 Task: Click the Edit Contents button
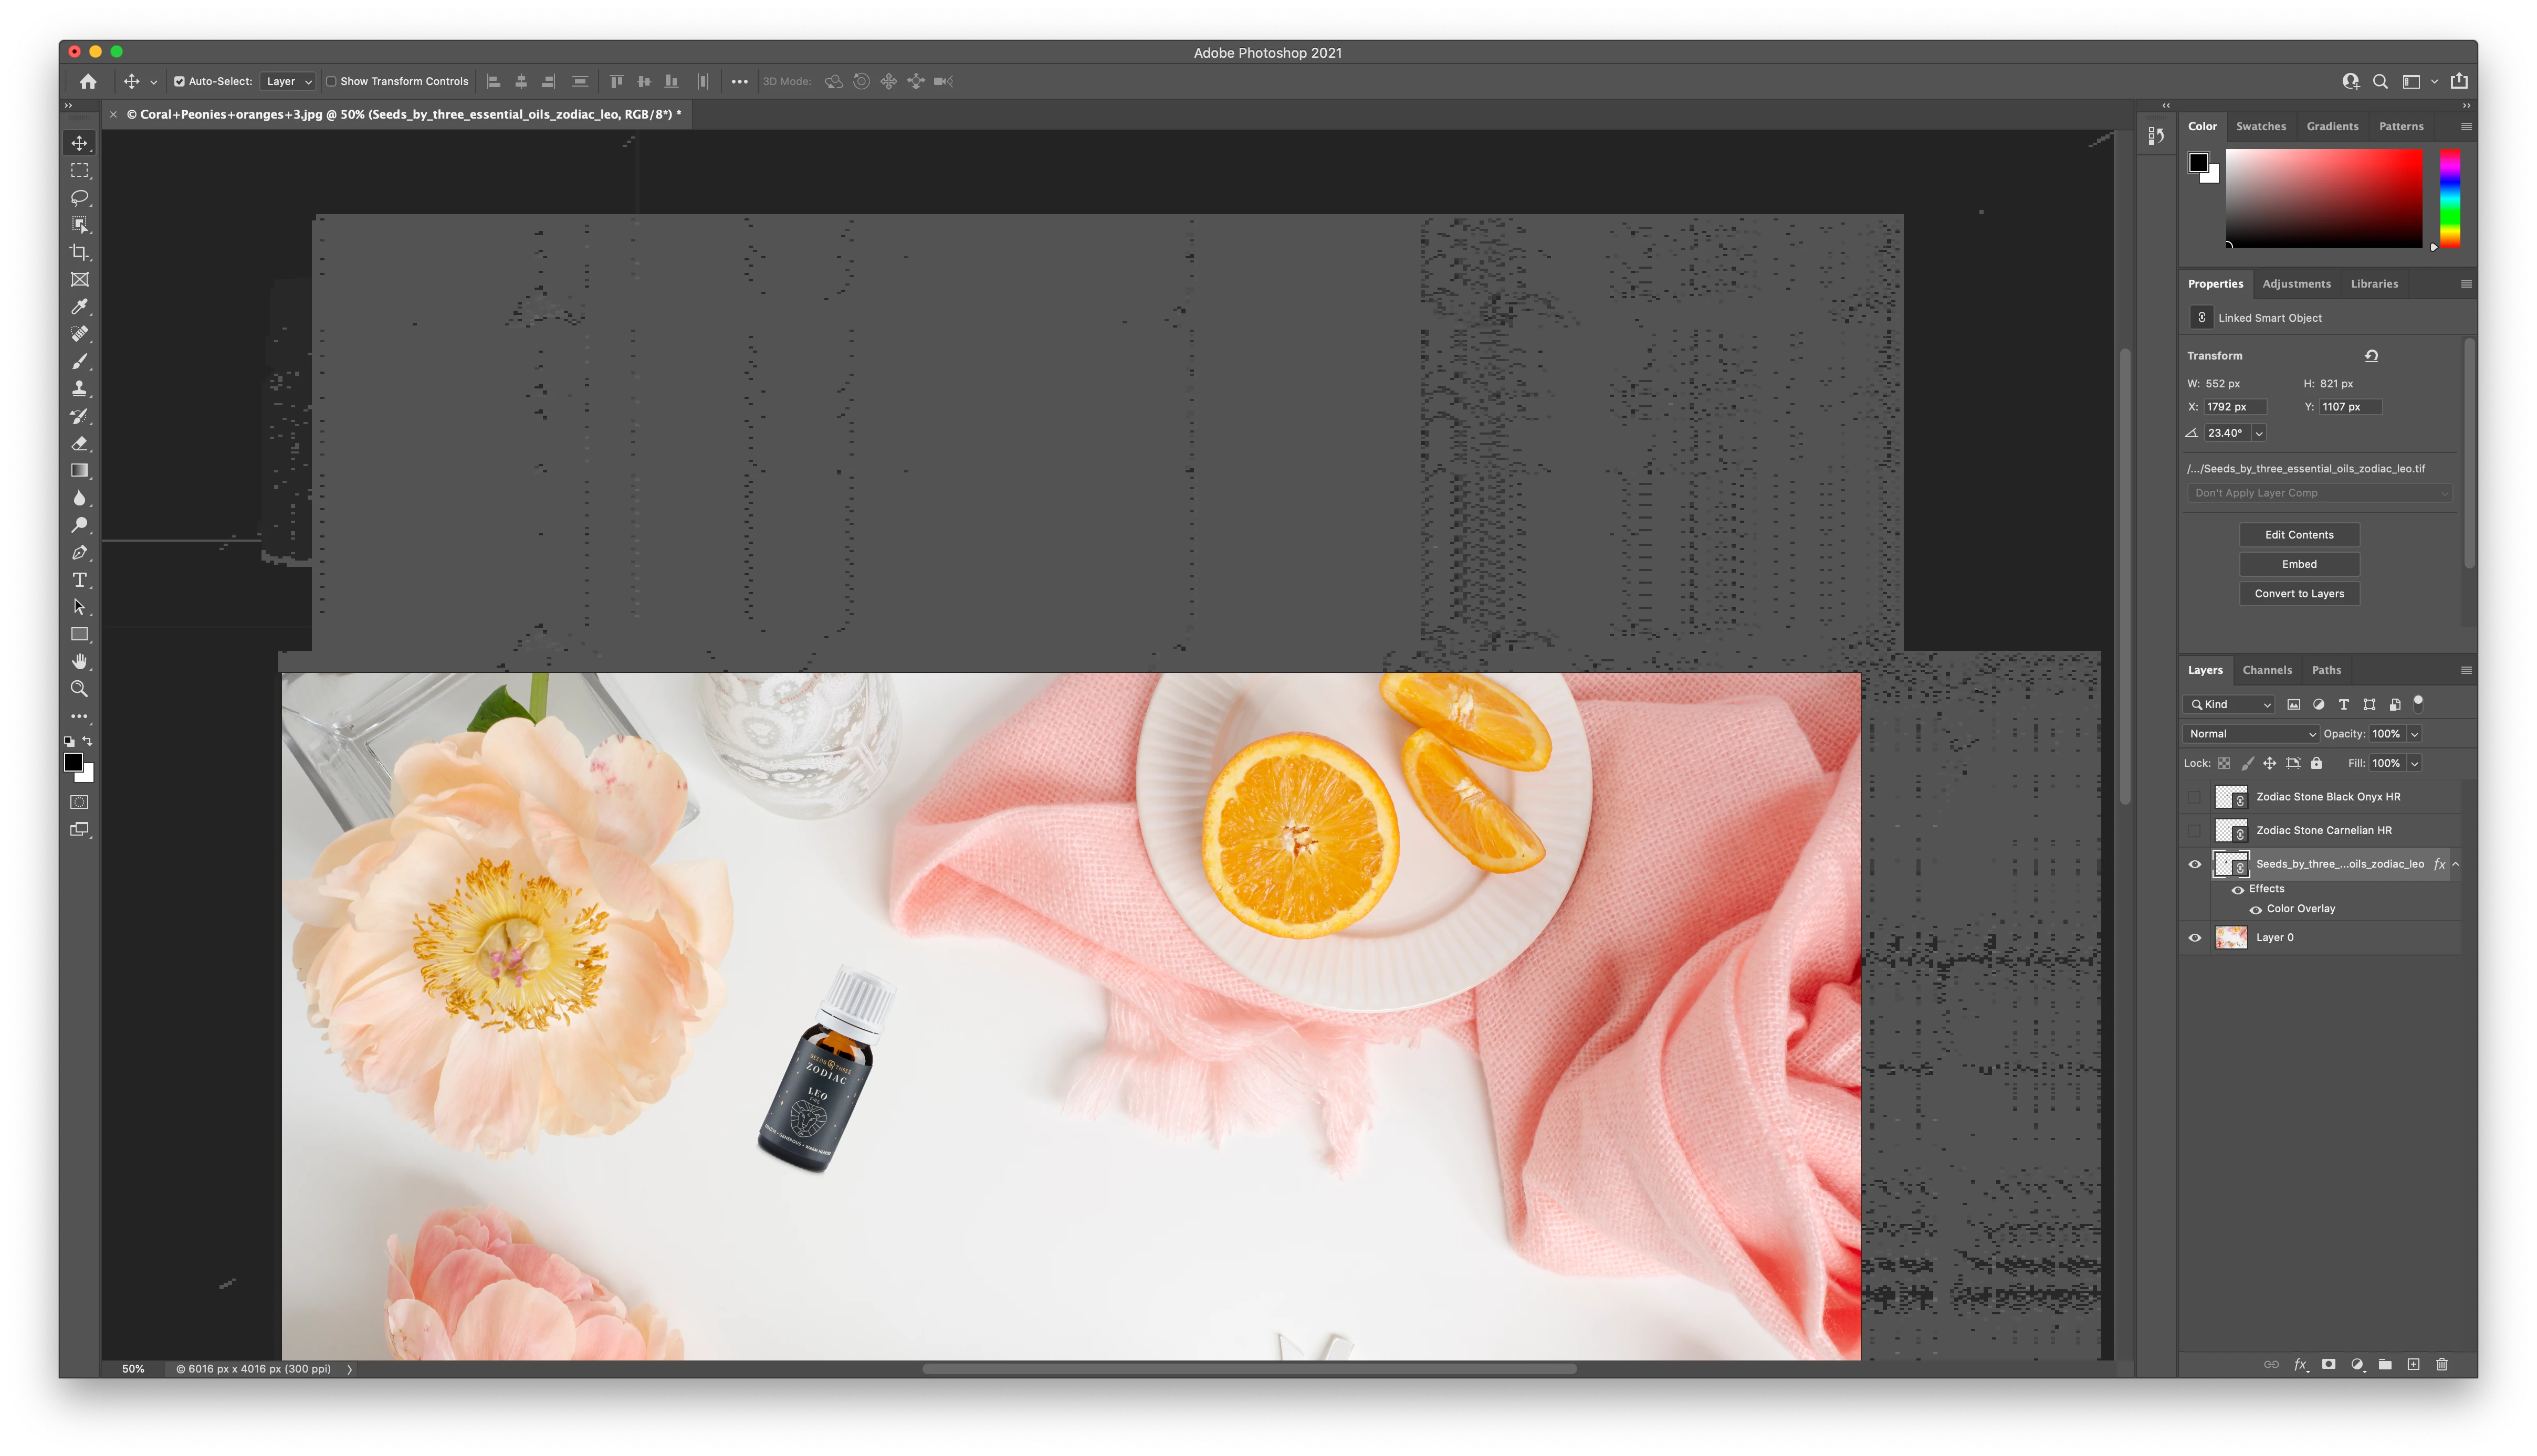pyautogui.click(x=2298, y=535)
